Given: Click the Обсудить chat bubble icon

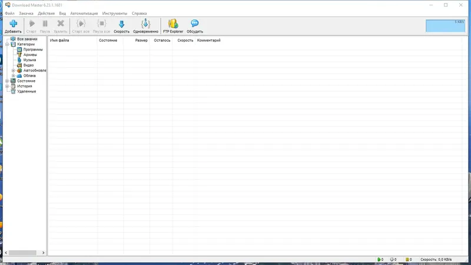Looking at the screenshot, I should [x=195, y=24].
